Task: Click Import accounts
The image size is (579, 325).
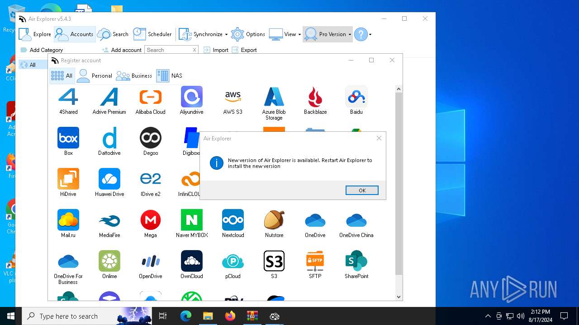Action: [x=216, y=50]
